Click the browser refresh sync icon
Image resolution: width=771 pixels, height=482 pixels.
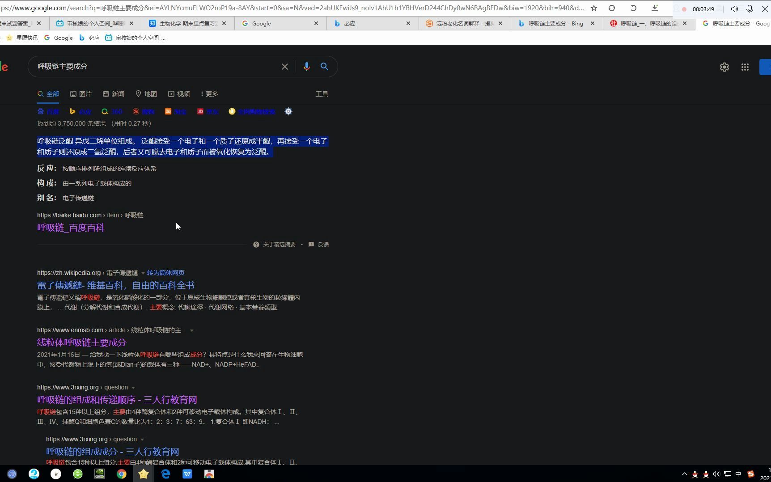point(612,8)
